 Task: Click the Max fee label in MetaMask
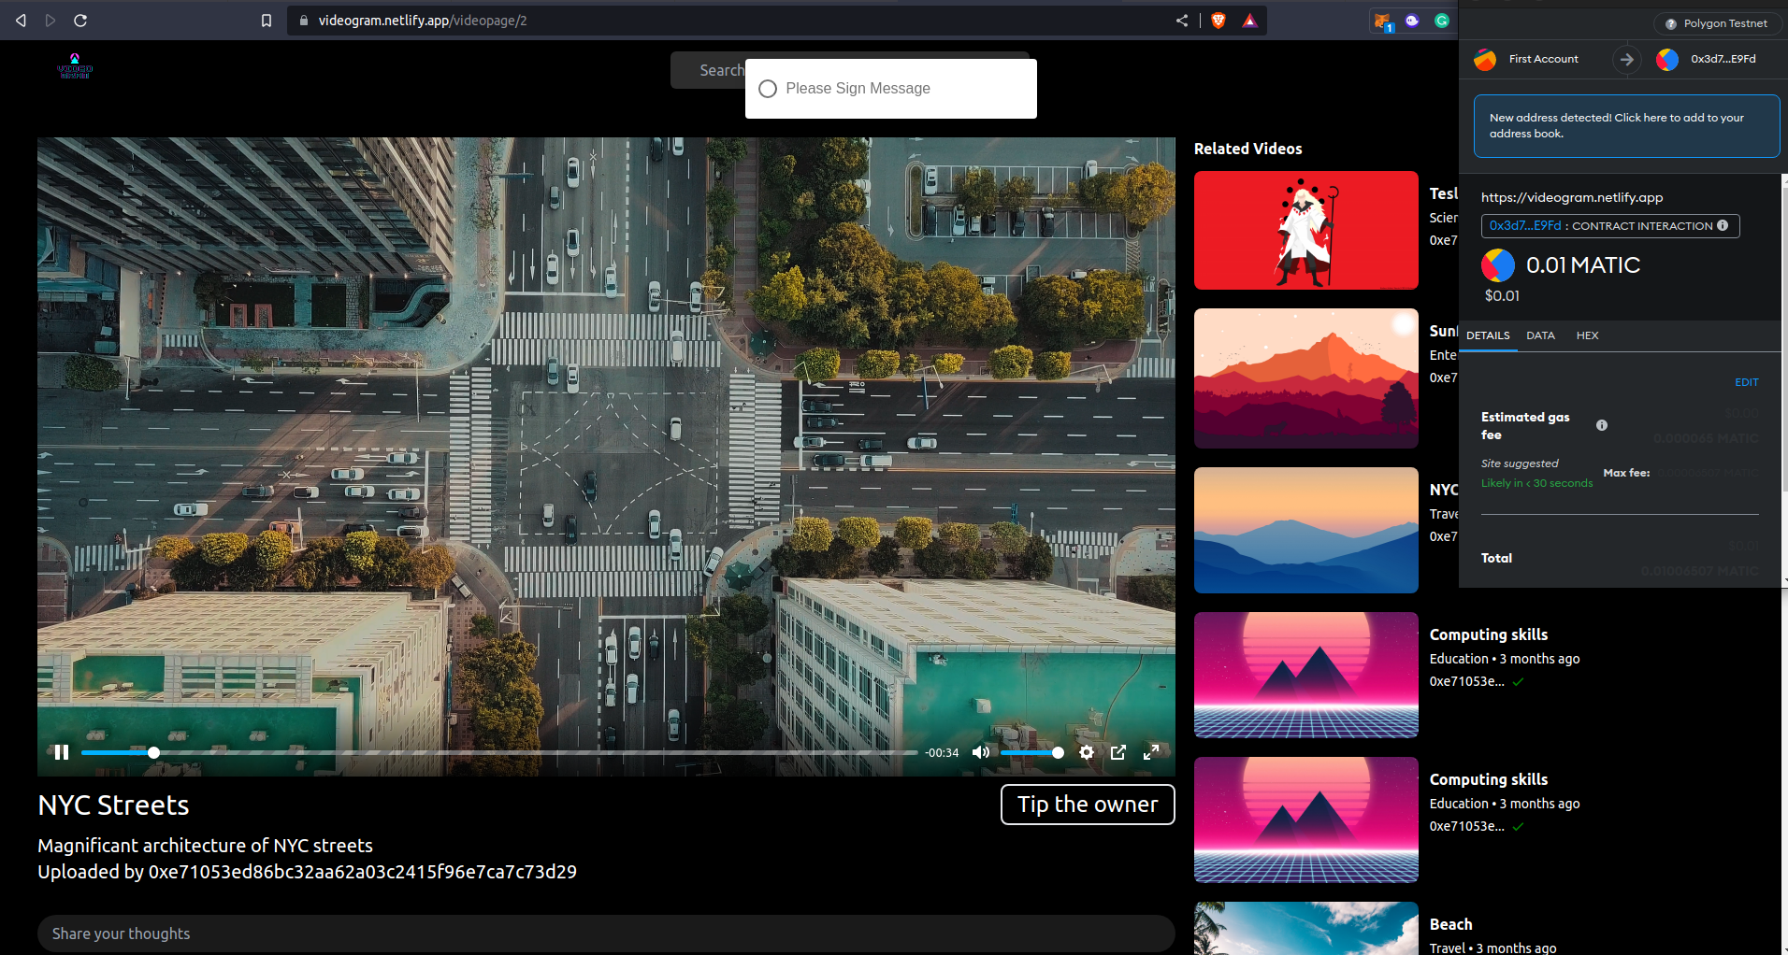pos(1626,473)
